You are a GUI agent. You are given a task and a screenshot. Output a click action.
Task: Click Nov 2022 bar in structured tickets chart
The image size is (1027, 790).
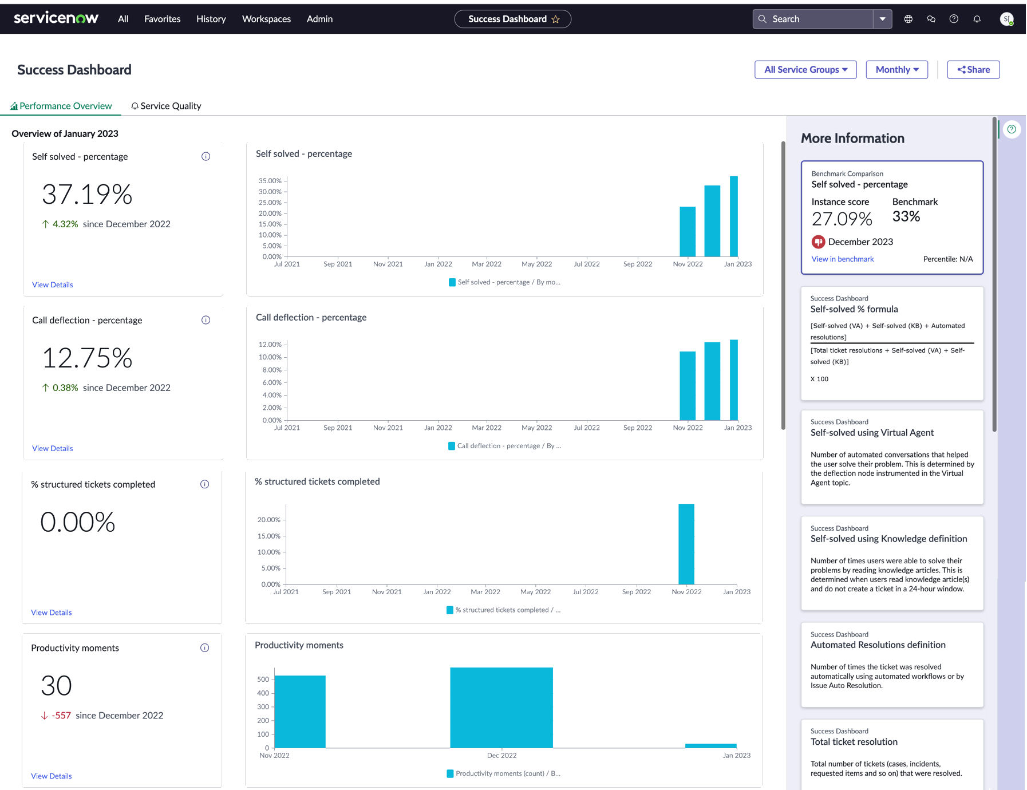686,544
